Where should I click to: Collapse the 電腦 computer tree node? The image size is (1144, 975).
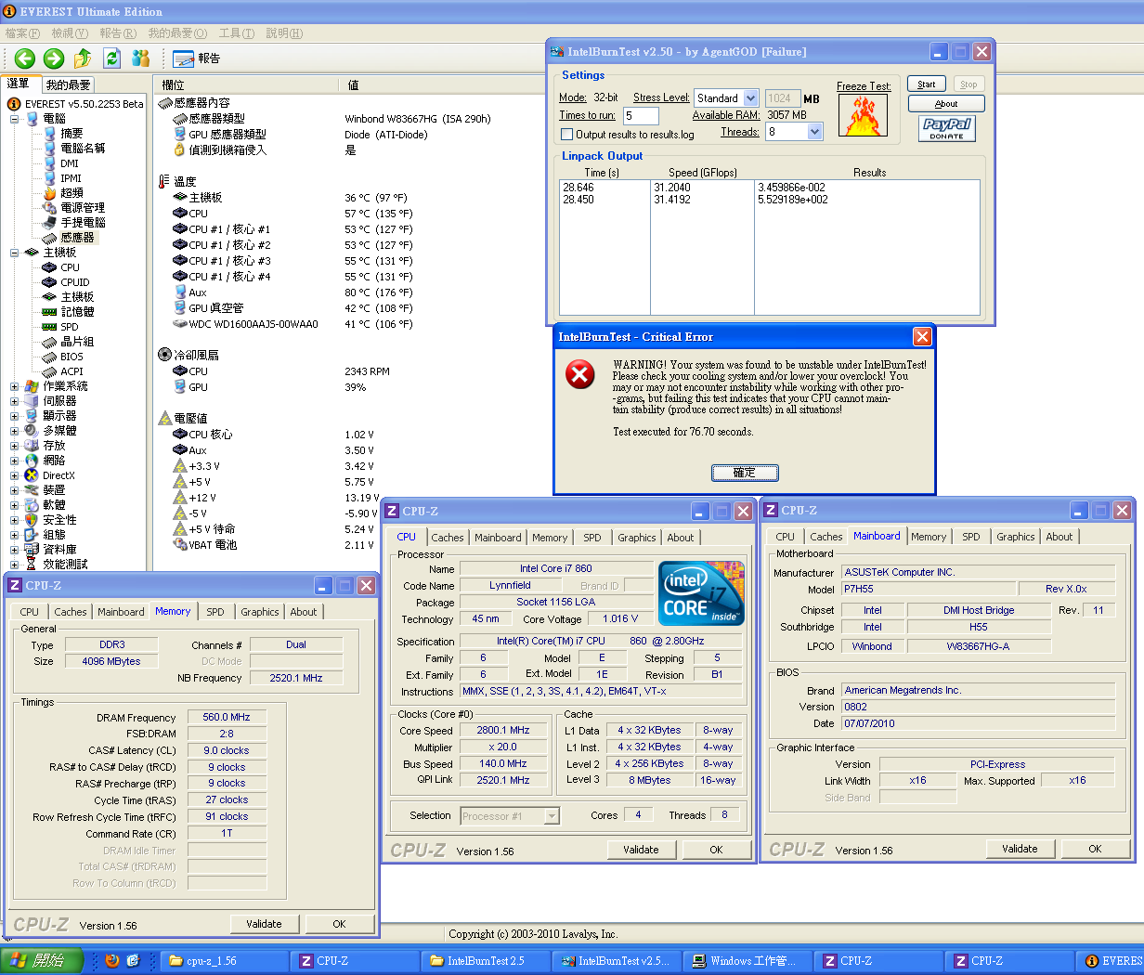[x=14, y=119]
